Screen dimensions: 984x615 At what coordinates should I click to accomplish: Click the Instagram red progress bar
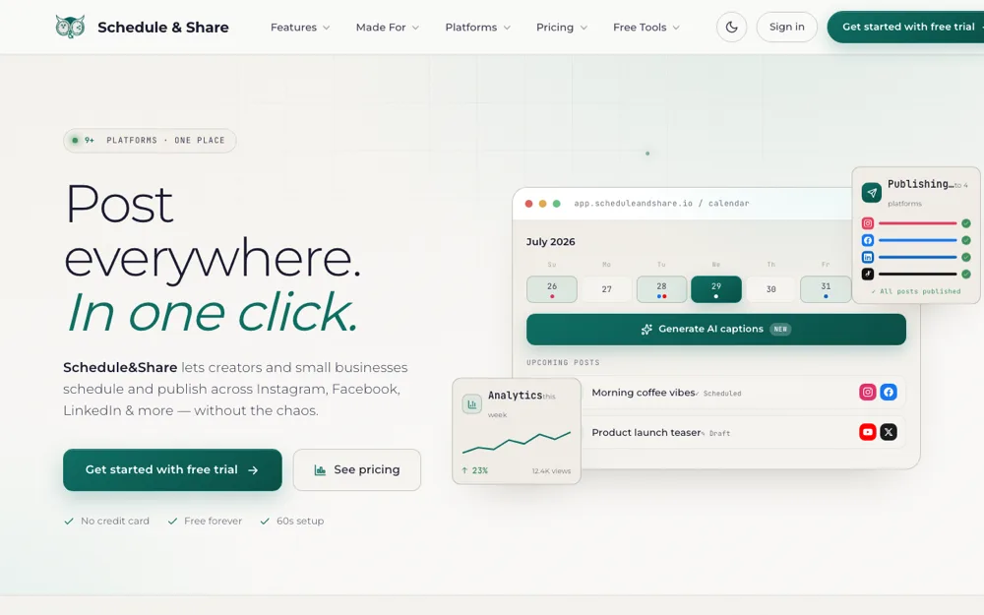917,223
